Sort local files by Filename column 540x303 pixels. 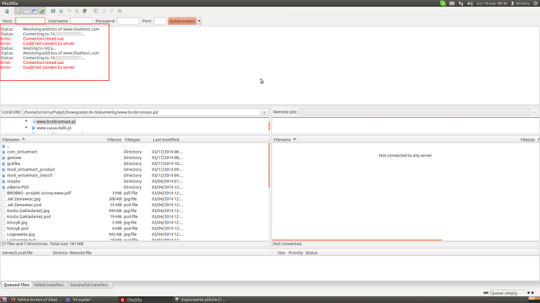[53, 140]
